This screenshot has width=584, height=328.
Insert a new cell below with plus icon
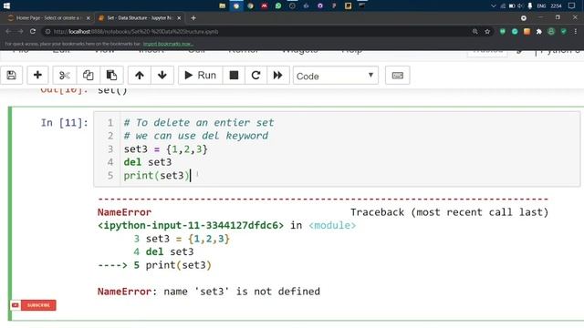coord(37,76)
